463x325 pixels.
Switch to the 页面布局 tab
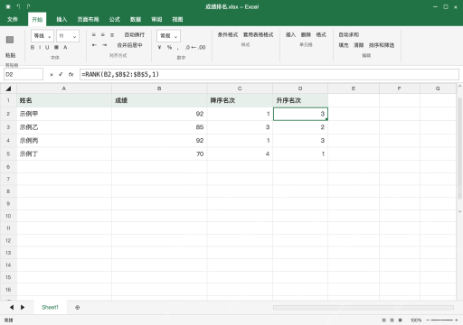(x=88, y=19)
